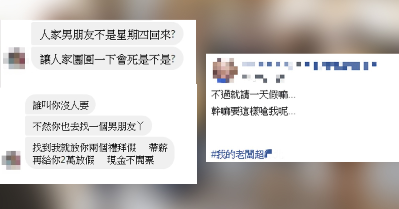Open the Facebook post author's pixelated profile picture
The width and height of the screenshot is (399, 209).
pyautogui.click(x=225, y=70)
